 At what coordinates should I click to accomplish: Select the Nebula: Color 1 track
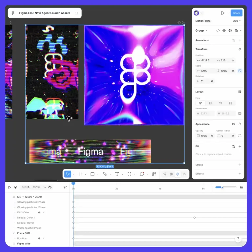pyautogui.click(x=26, y=218)
